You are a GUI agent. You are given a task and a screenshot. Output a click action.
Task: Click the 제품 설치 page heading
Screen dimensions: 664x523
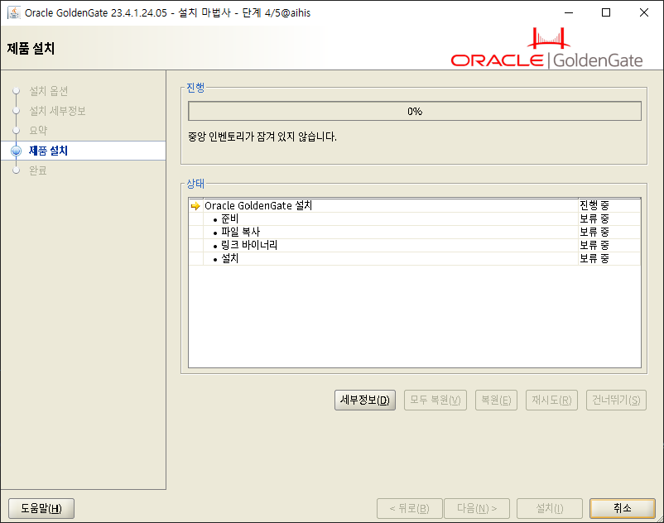[31, 49]
